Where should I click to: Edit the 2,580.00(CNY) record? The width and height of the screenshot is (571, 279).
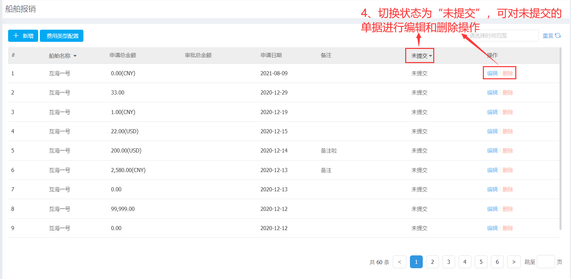coord(492,170)
